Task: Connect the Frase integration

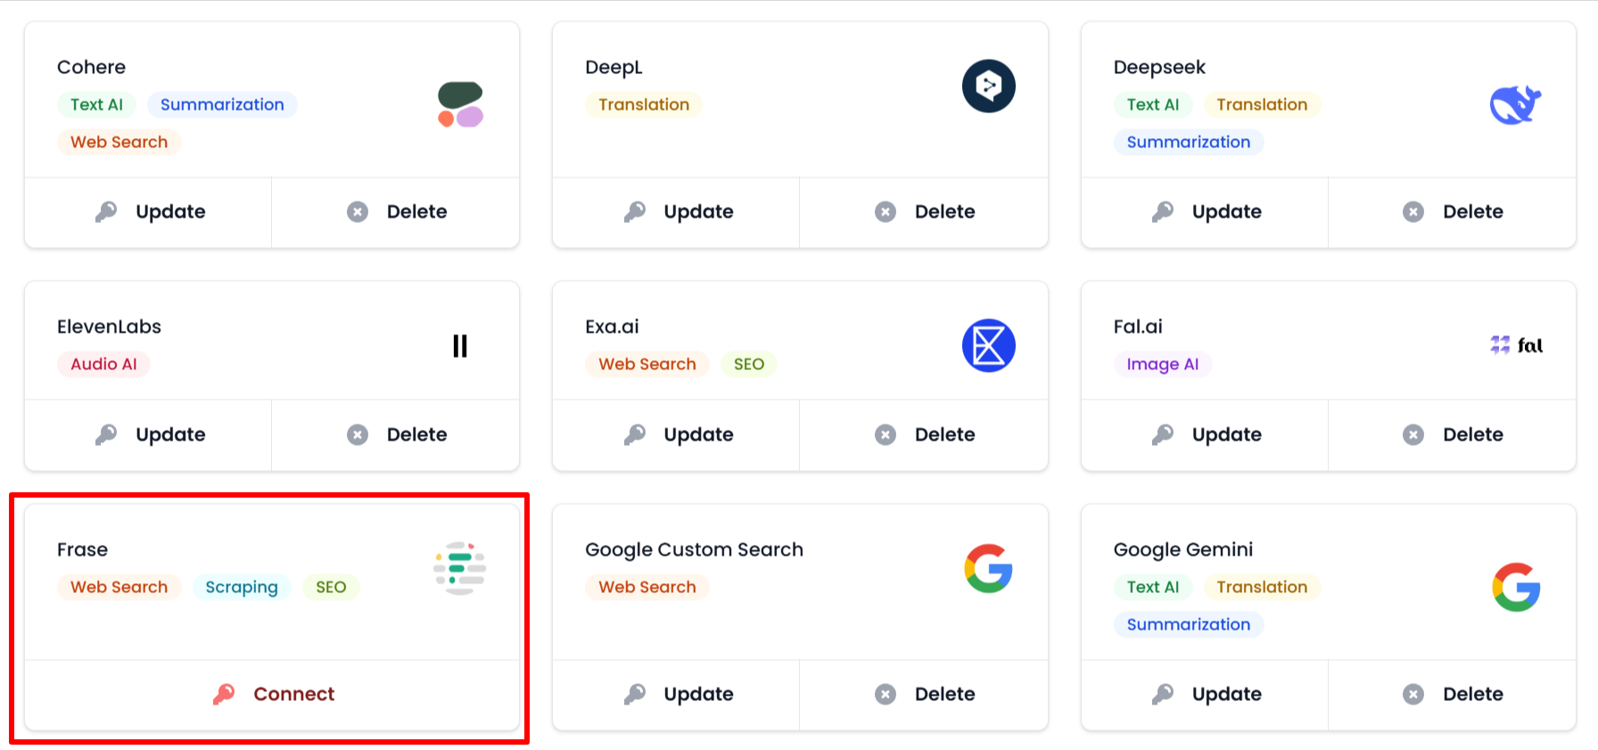Action: pyautogui.click(x=272, y=694)
